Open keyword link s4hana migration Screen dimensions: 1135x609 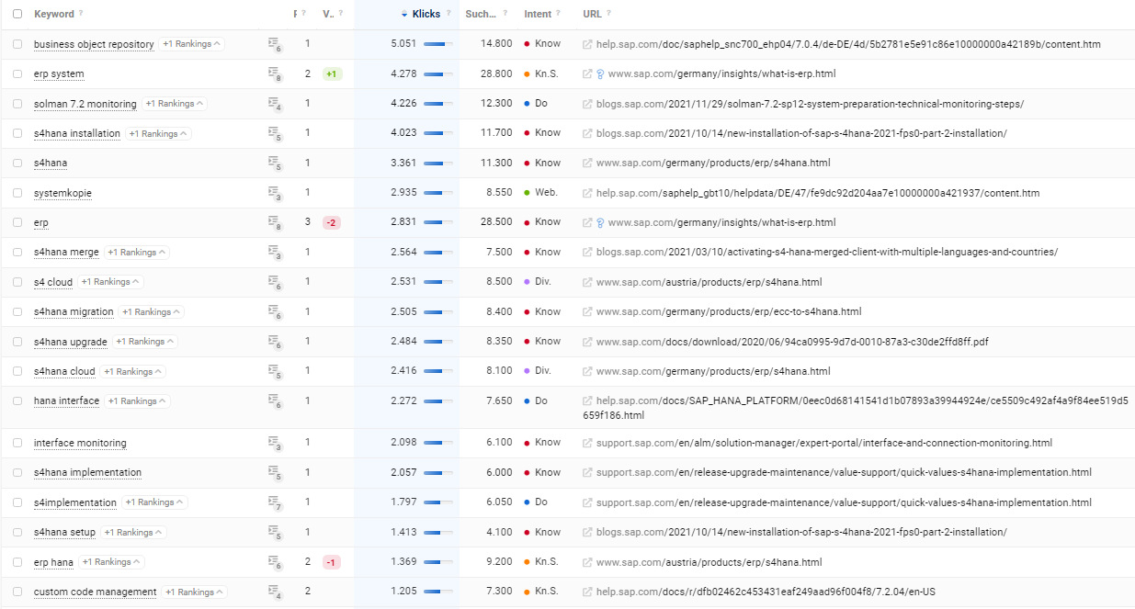pos(74,311)
